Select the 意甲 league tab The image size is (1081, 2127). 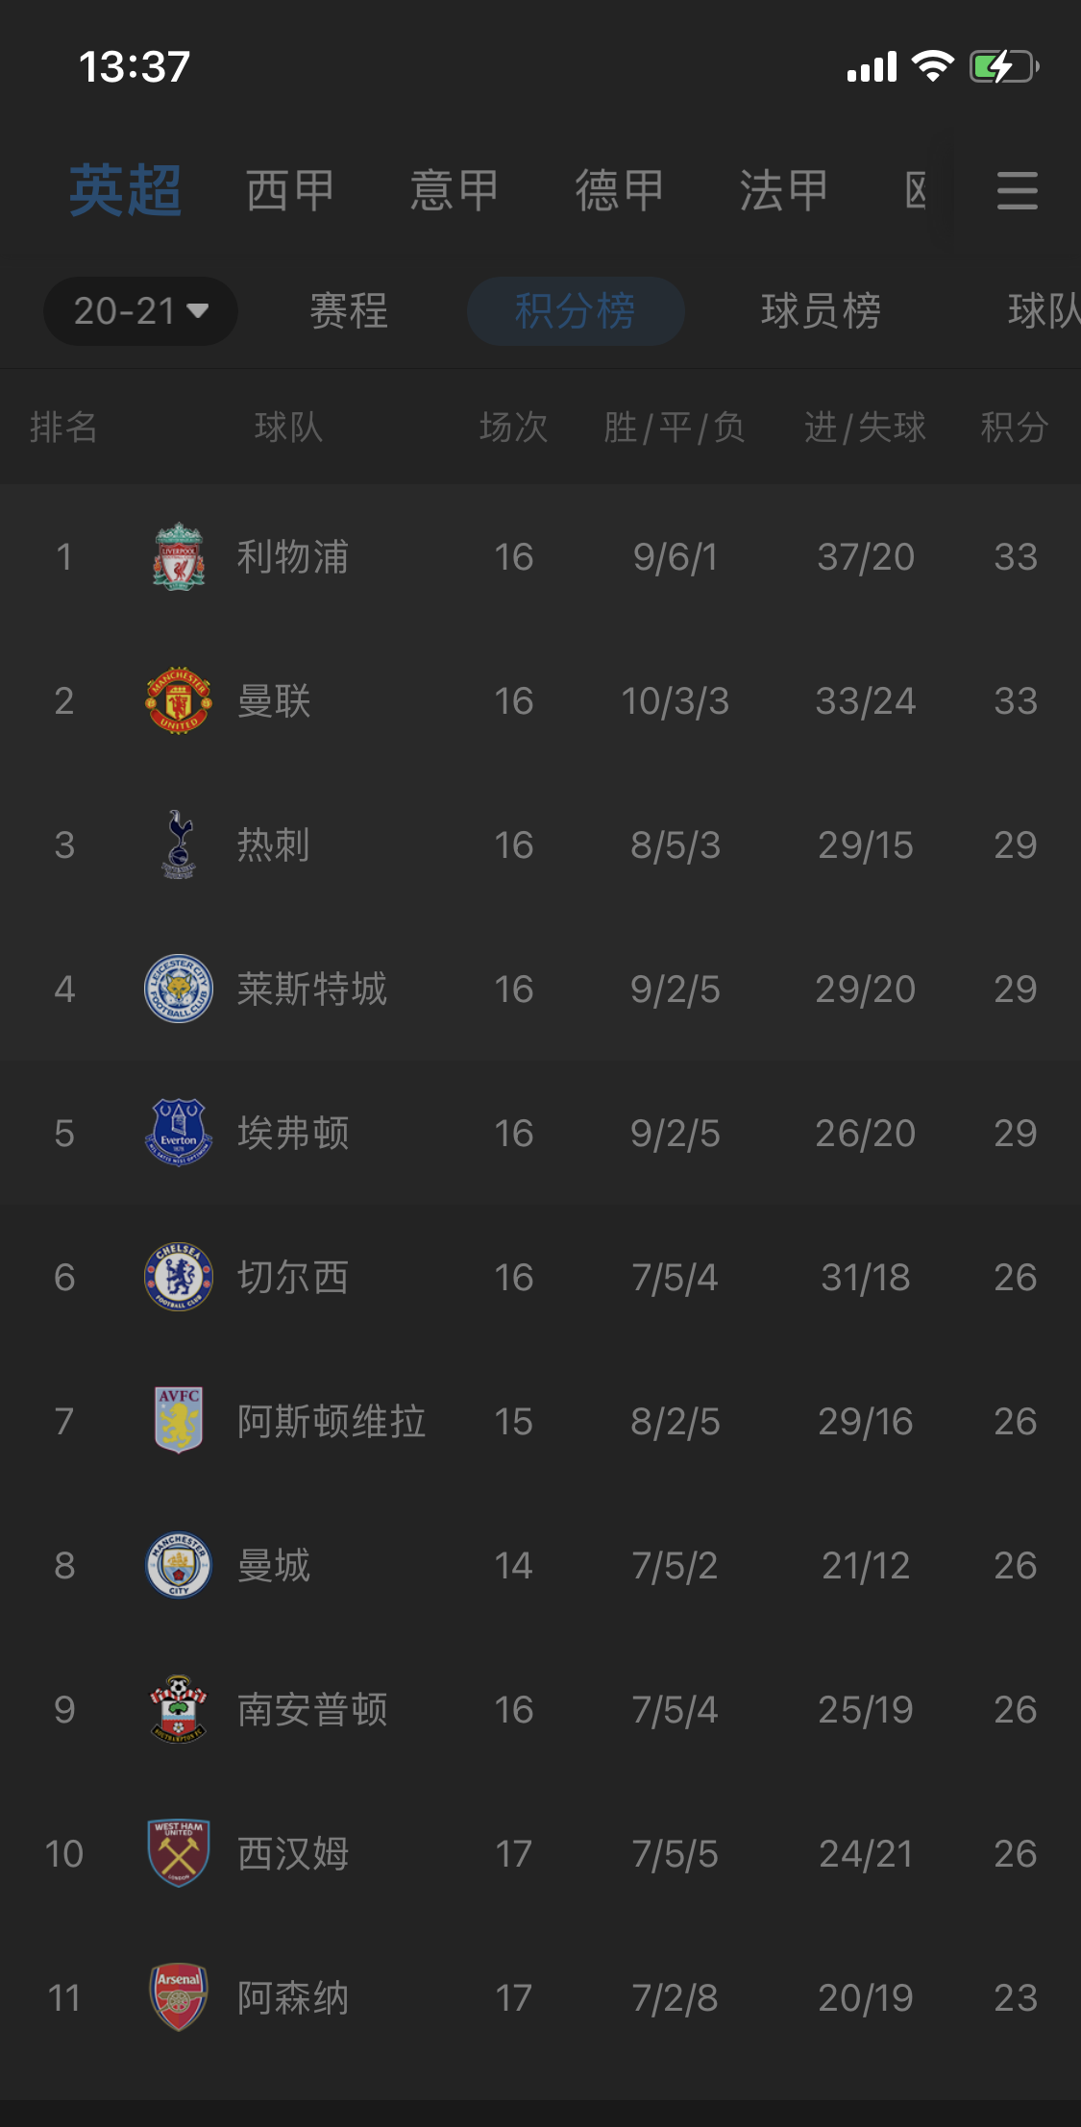click(454, 190)
